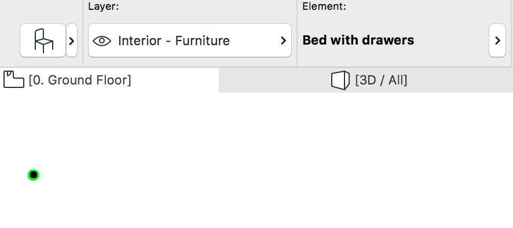
Task: Switch to the 3D / All tab
Action: (x=366, y=80)
